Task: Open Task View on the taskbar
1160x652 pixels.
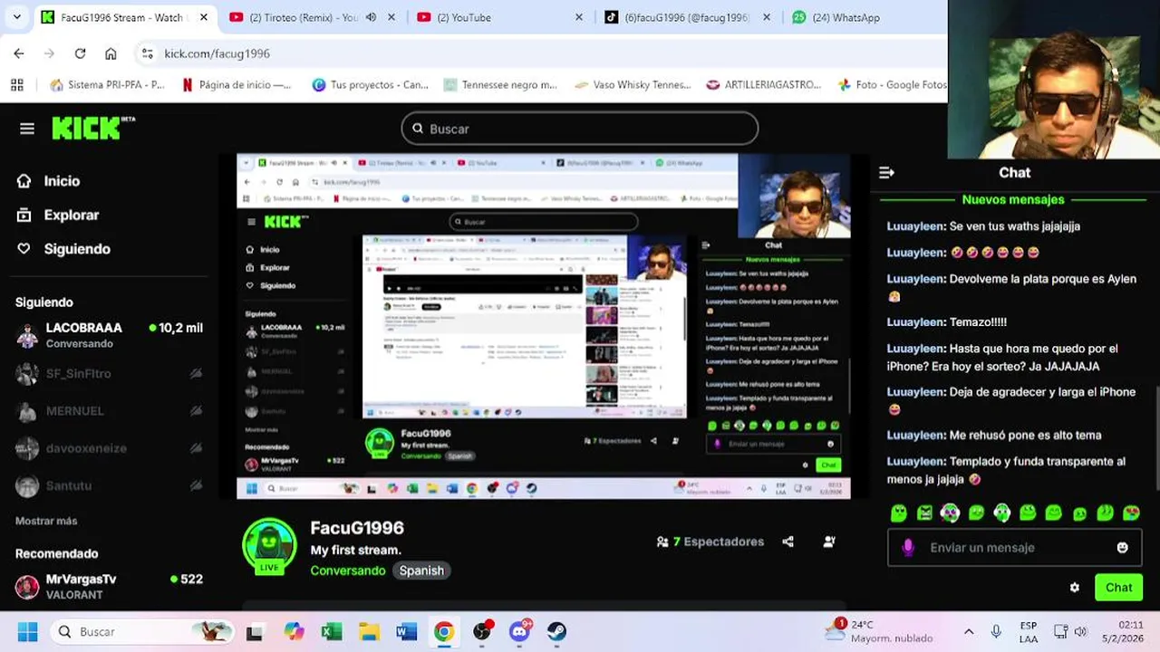Action: click(255, 631)
